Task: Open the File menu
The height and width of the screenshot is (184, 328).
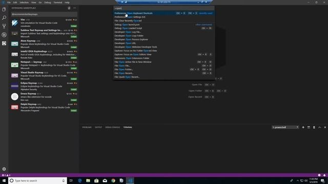Action: [9, 3]
